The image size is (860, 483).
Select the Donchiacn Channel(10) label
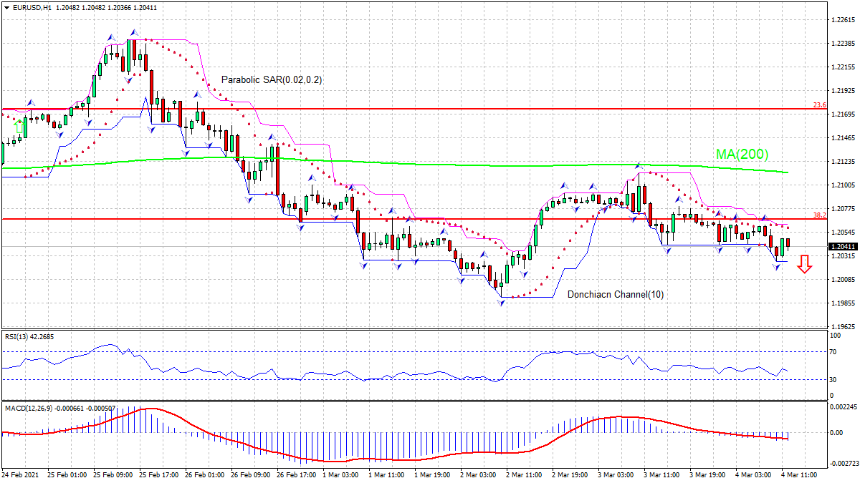[616, 294]
